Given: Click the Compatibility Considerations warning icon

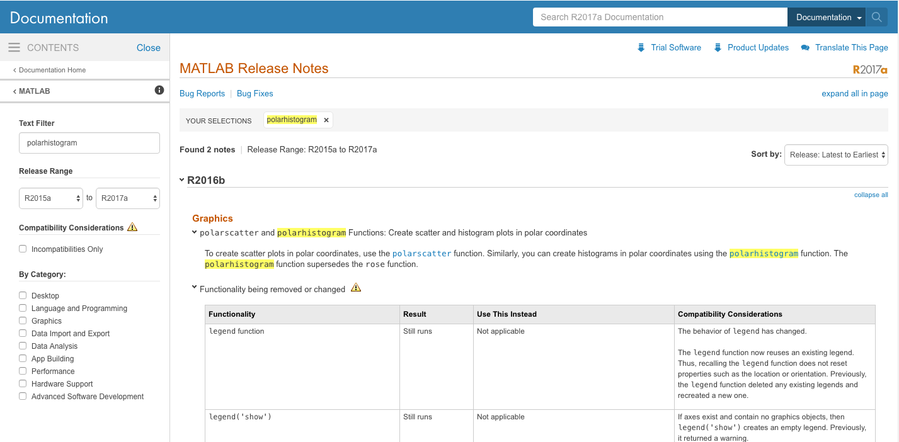Looking at the screenshot, I should (x=132, y=227).
